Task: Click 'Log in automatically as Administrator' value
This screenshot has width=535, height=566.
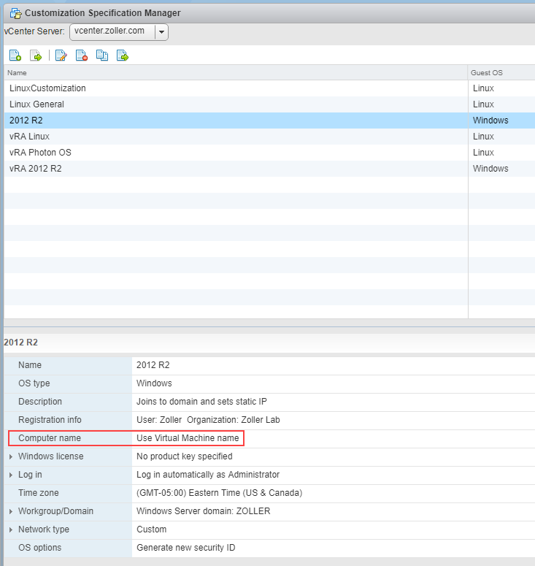Action: (208, 474)
